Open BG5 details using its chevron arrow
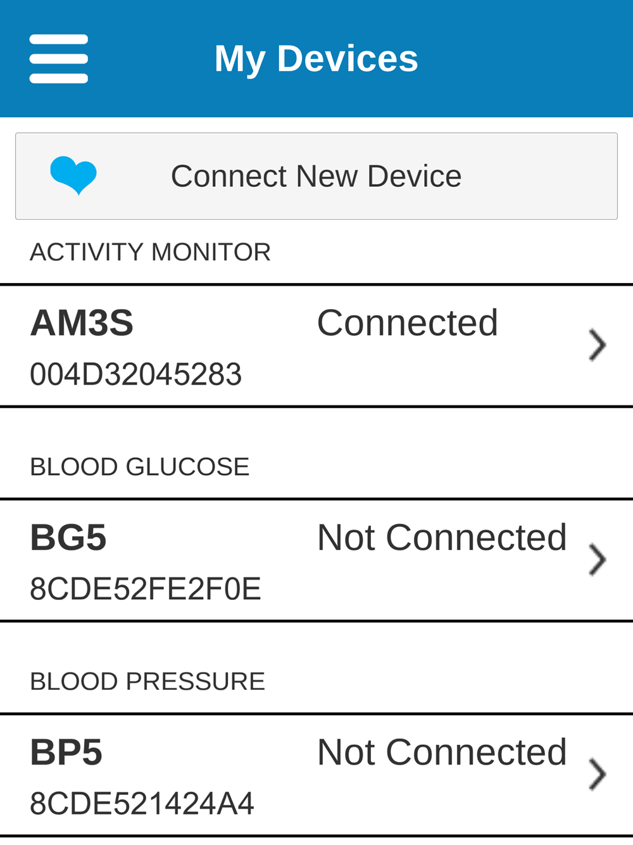 pos(597,560)
